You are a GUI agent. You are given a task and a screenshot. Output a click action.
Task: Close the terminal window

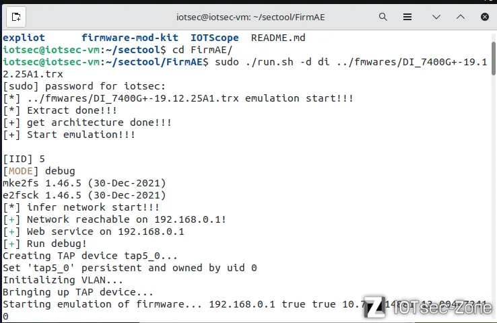pyautogui.click(x=485, y=17)
